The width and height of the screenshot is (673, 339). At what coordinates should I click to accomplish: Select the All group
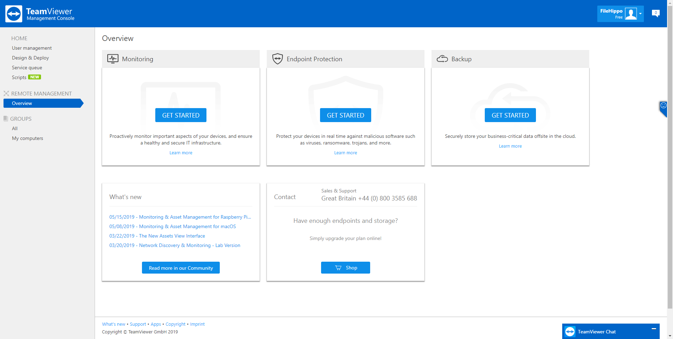tap(15, 128)
